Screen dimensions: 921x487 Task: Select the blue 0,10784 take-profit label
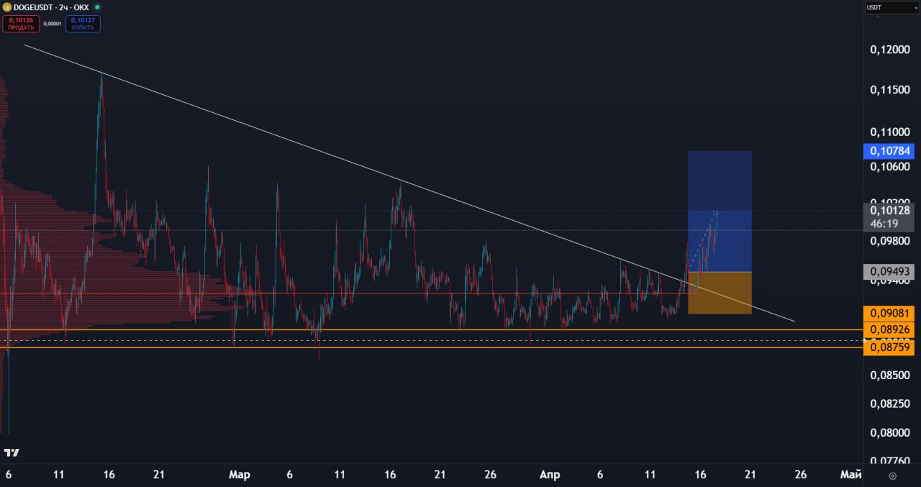click(x=890, y=151)
